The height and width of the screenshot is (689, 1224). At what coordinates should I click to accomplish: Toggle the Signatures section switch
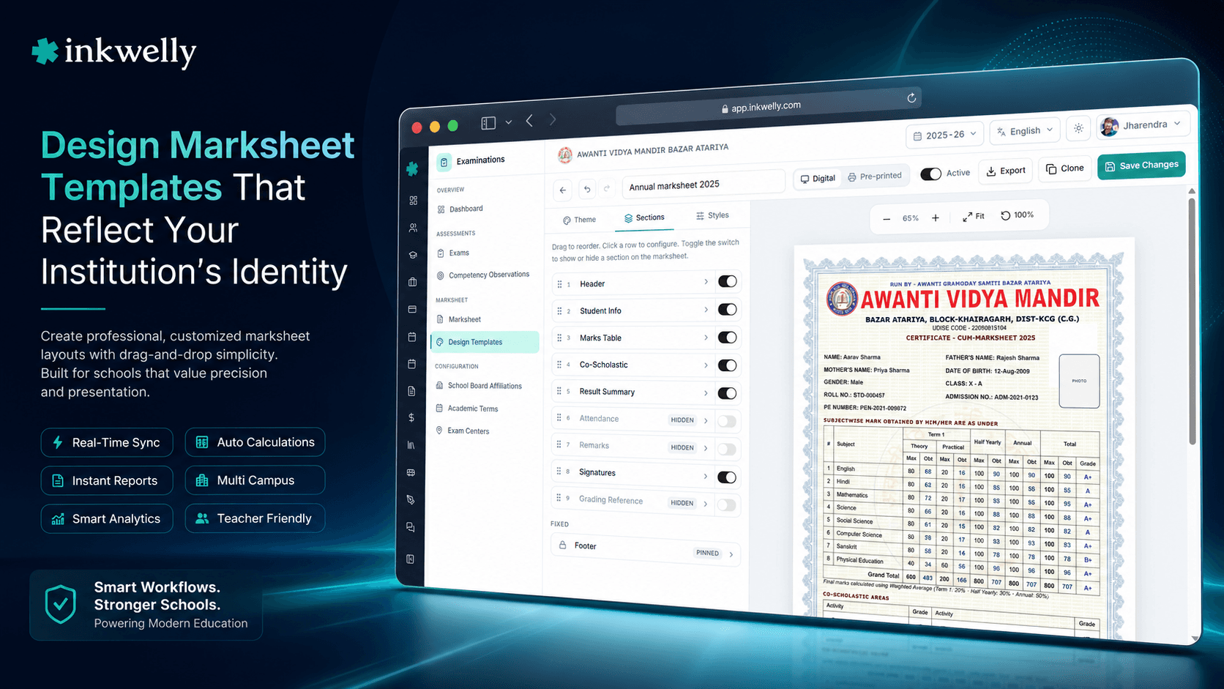727,477
